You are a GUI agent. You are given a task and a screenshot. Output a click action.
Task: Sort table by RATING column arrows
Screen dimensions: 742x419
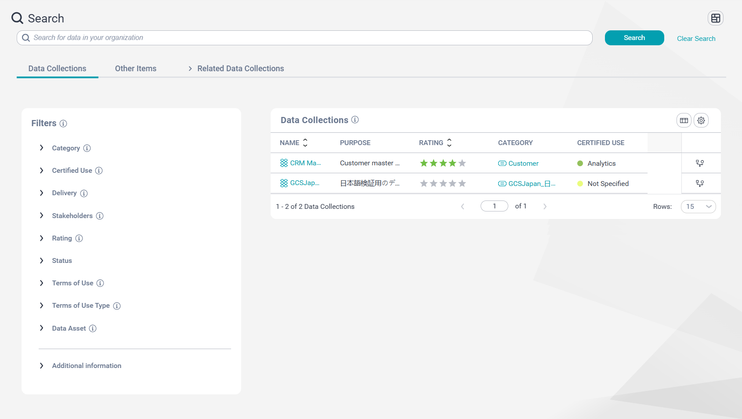click(x=449, y=142)
